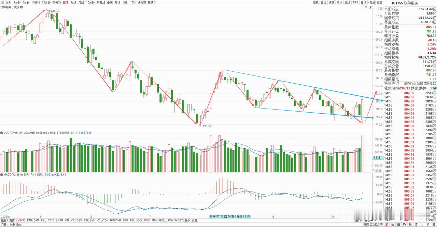Open the 关联报价 tab
This screenshot has height=227, width=437.
pos(15,225)
